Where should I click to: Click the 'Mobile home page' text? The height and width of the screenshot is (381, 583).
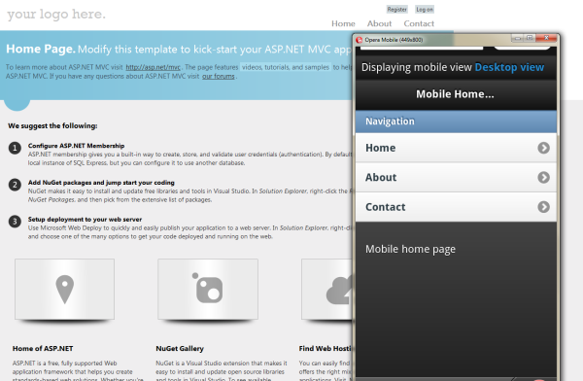click(x=410, y=249)
